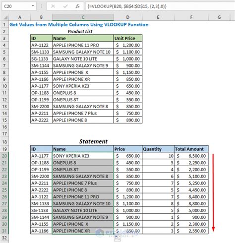Select column G header
Image resolution: width=235 pixels, height=243 pixels.
[x=219, y=17]
